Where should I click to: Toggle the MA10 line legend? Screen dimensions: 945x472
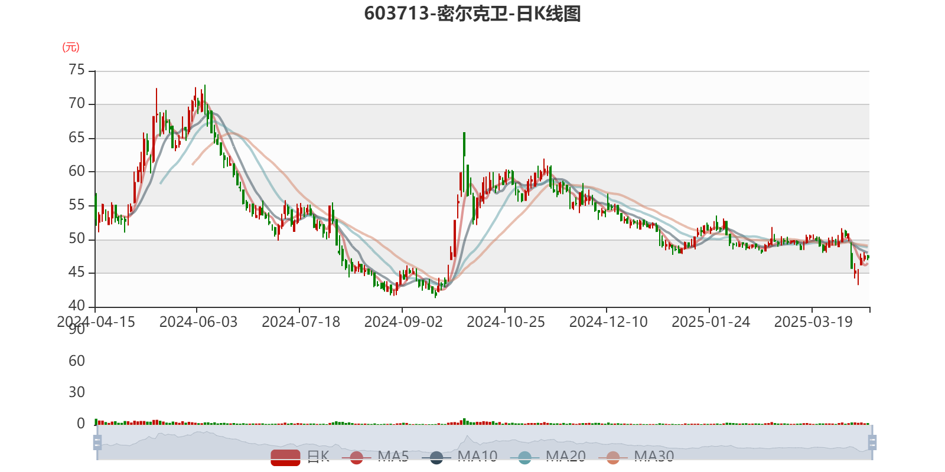(x=460, y=457)
